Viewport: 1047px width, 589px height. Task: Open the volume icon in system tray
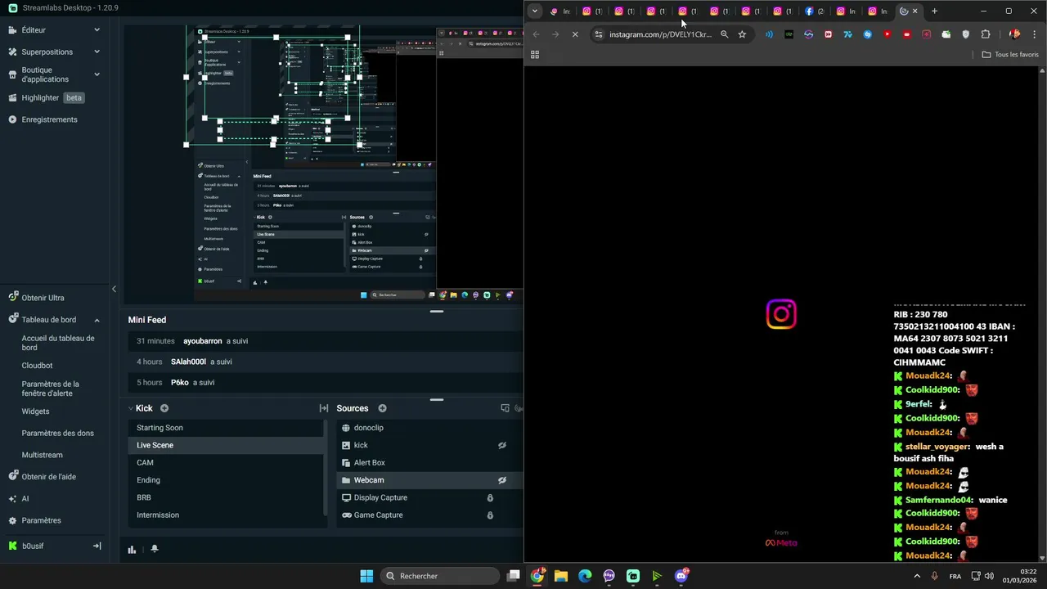pos(989,576)
